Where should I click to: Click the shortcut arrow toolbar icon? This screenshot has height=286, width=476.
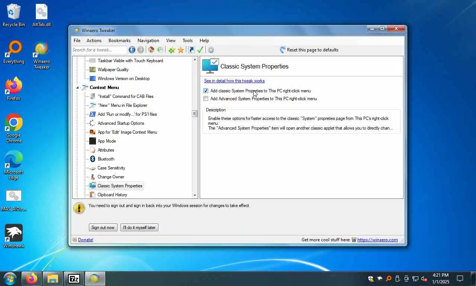click(192, 50)
